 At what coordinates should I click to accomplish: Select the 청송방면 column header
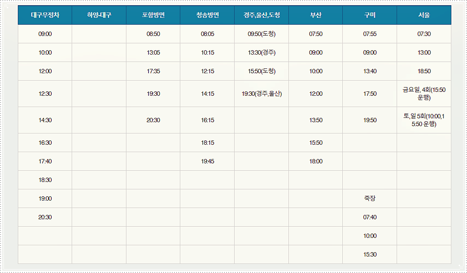click(x=207, y=15)
